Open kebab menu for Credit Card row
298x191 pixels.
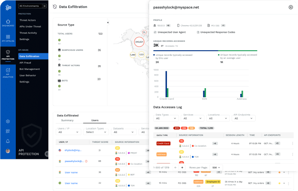292,143
